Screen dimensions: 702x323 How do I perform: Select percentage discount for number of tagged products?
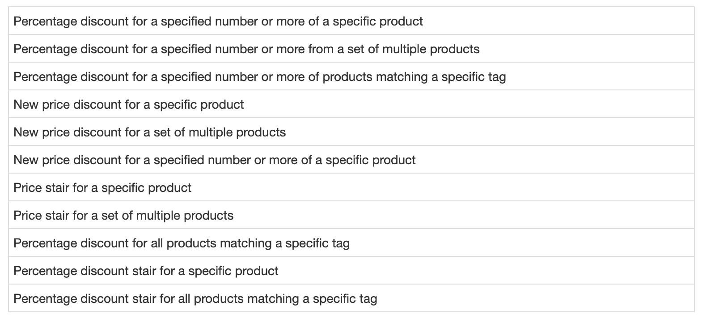pyautogui.click(x=260, y=77)
